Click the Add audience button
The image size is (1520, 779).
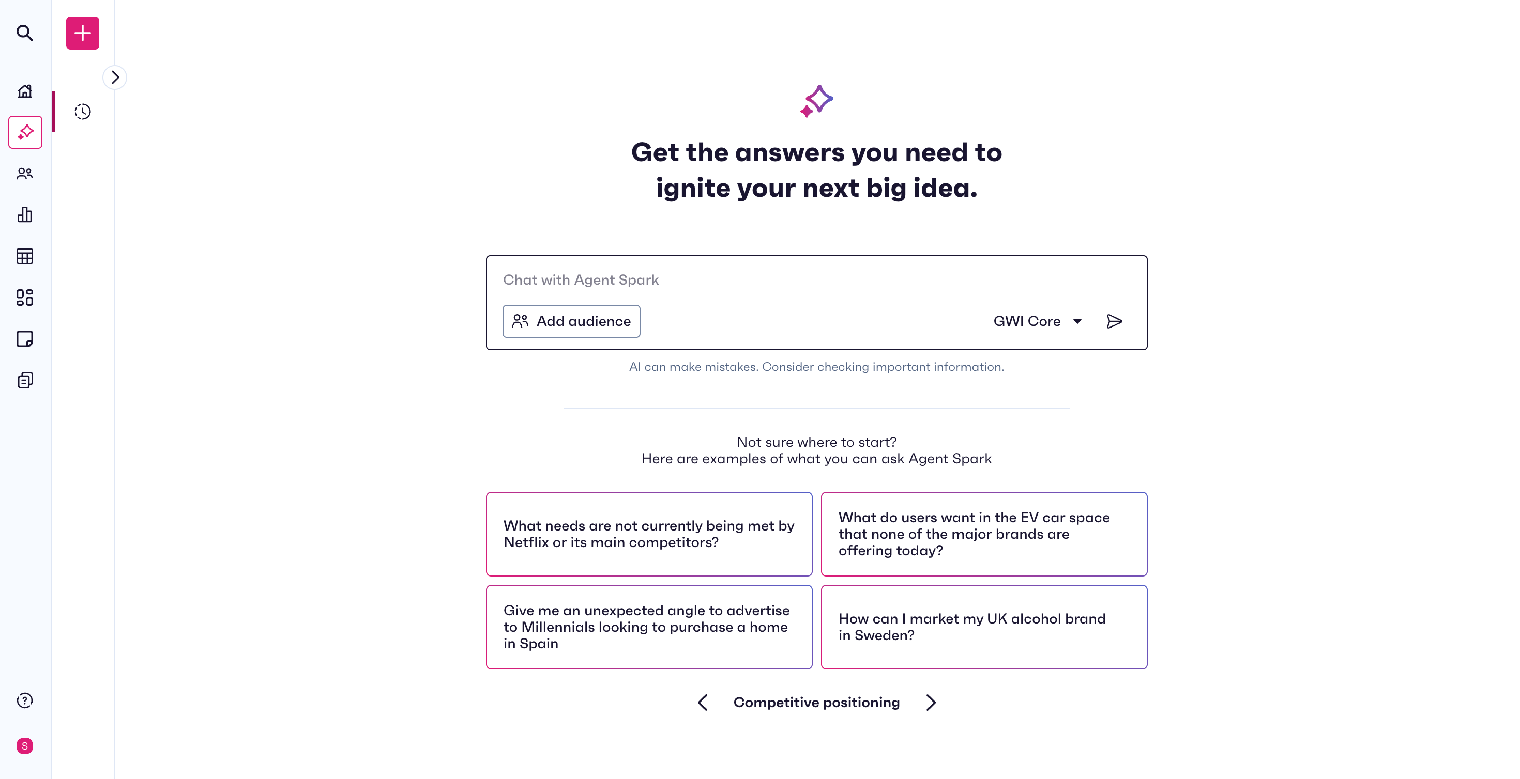click(x=571, y=321)
